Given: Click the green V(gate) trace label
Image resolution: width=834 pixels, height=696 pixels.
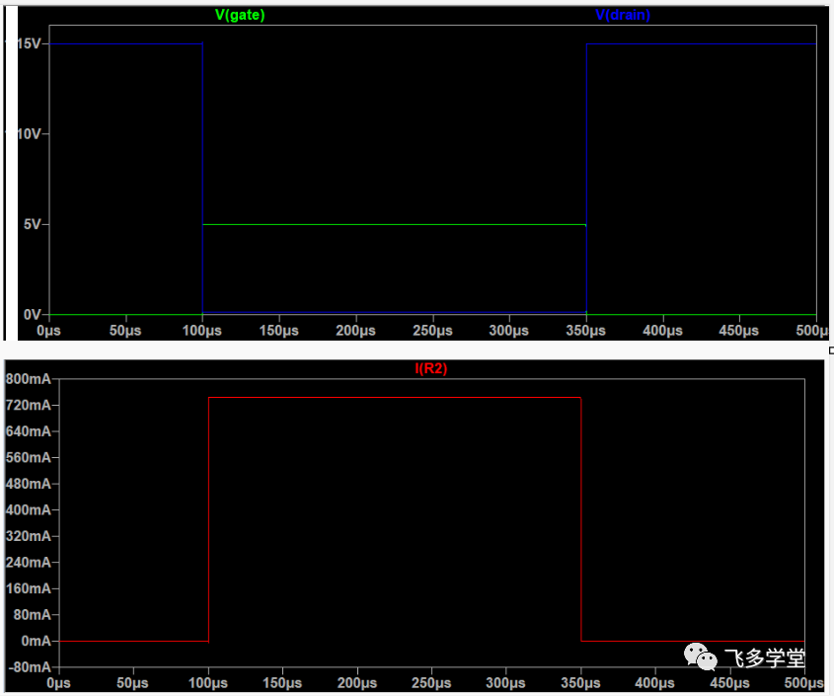Looking at the screenshot, I should (x=240, y=16).
